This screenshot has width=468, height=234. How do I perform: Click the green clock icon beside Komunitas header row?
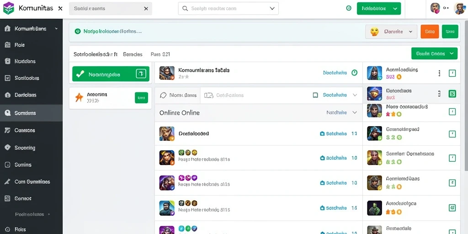pyautogui.click(x=354, y=73)
